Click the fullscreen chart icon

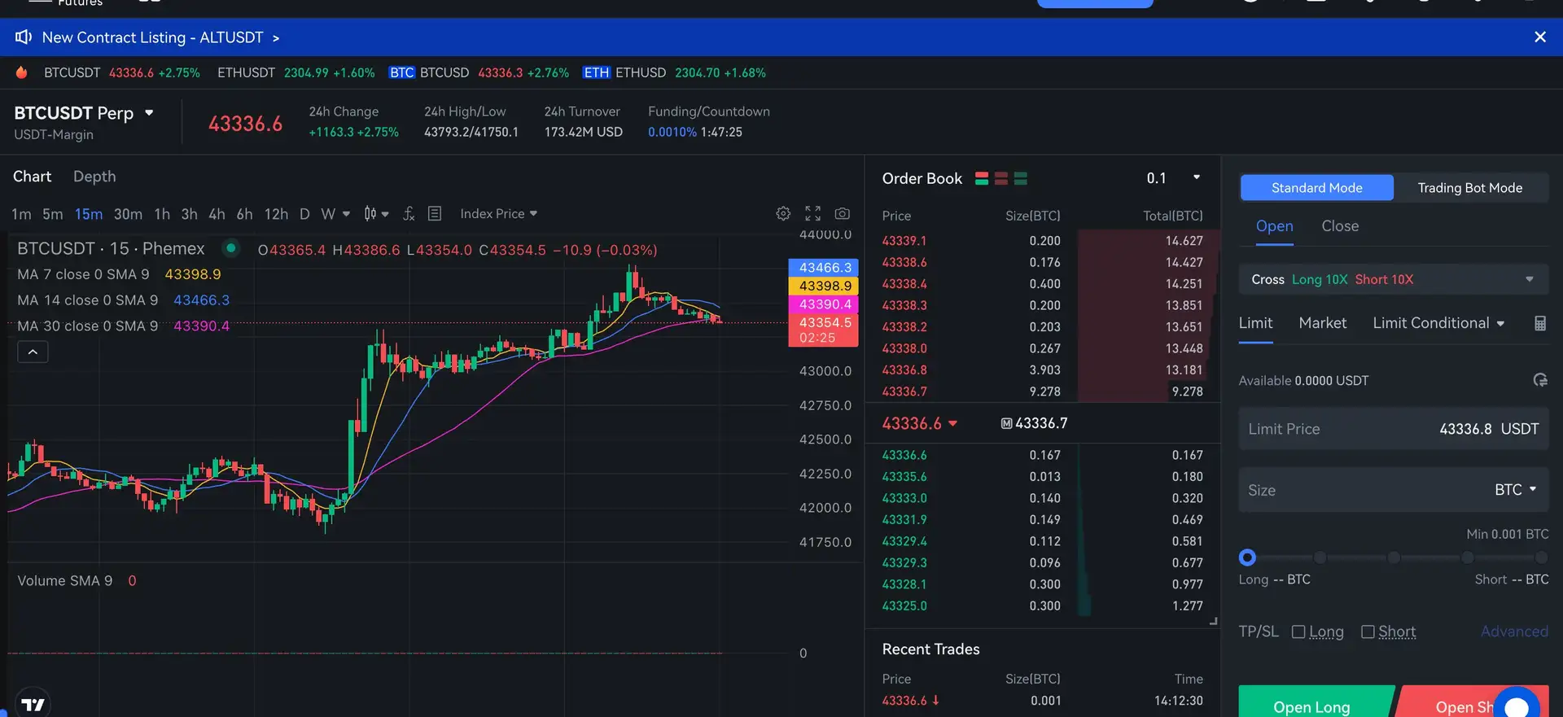[x=812, y=213]
